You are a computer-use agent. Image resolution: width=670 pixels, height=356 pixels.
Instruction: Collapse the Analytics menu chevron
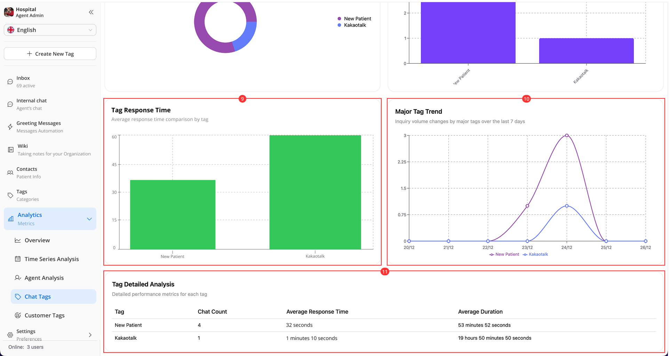[x=89, y=219]
